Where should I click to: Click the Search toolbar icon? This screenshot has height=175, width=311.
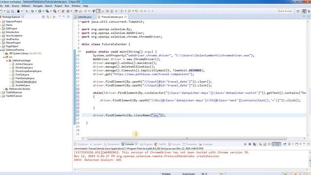(x=86, y=11)
